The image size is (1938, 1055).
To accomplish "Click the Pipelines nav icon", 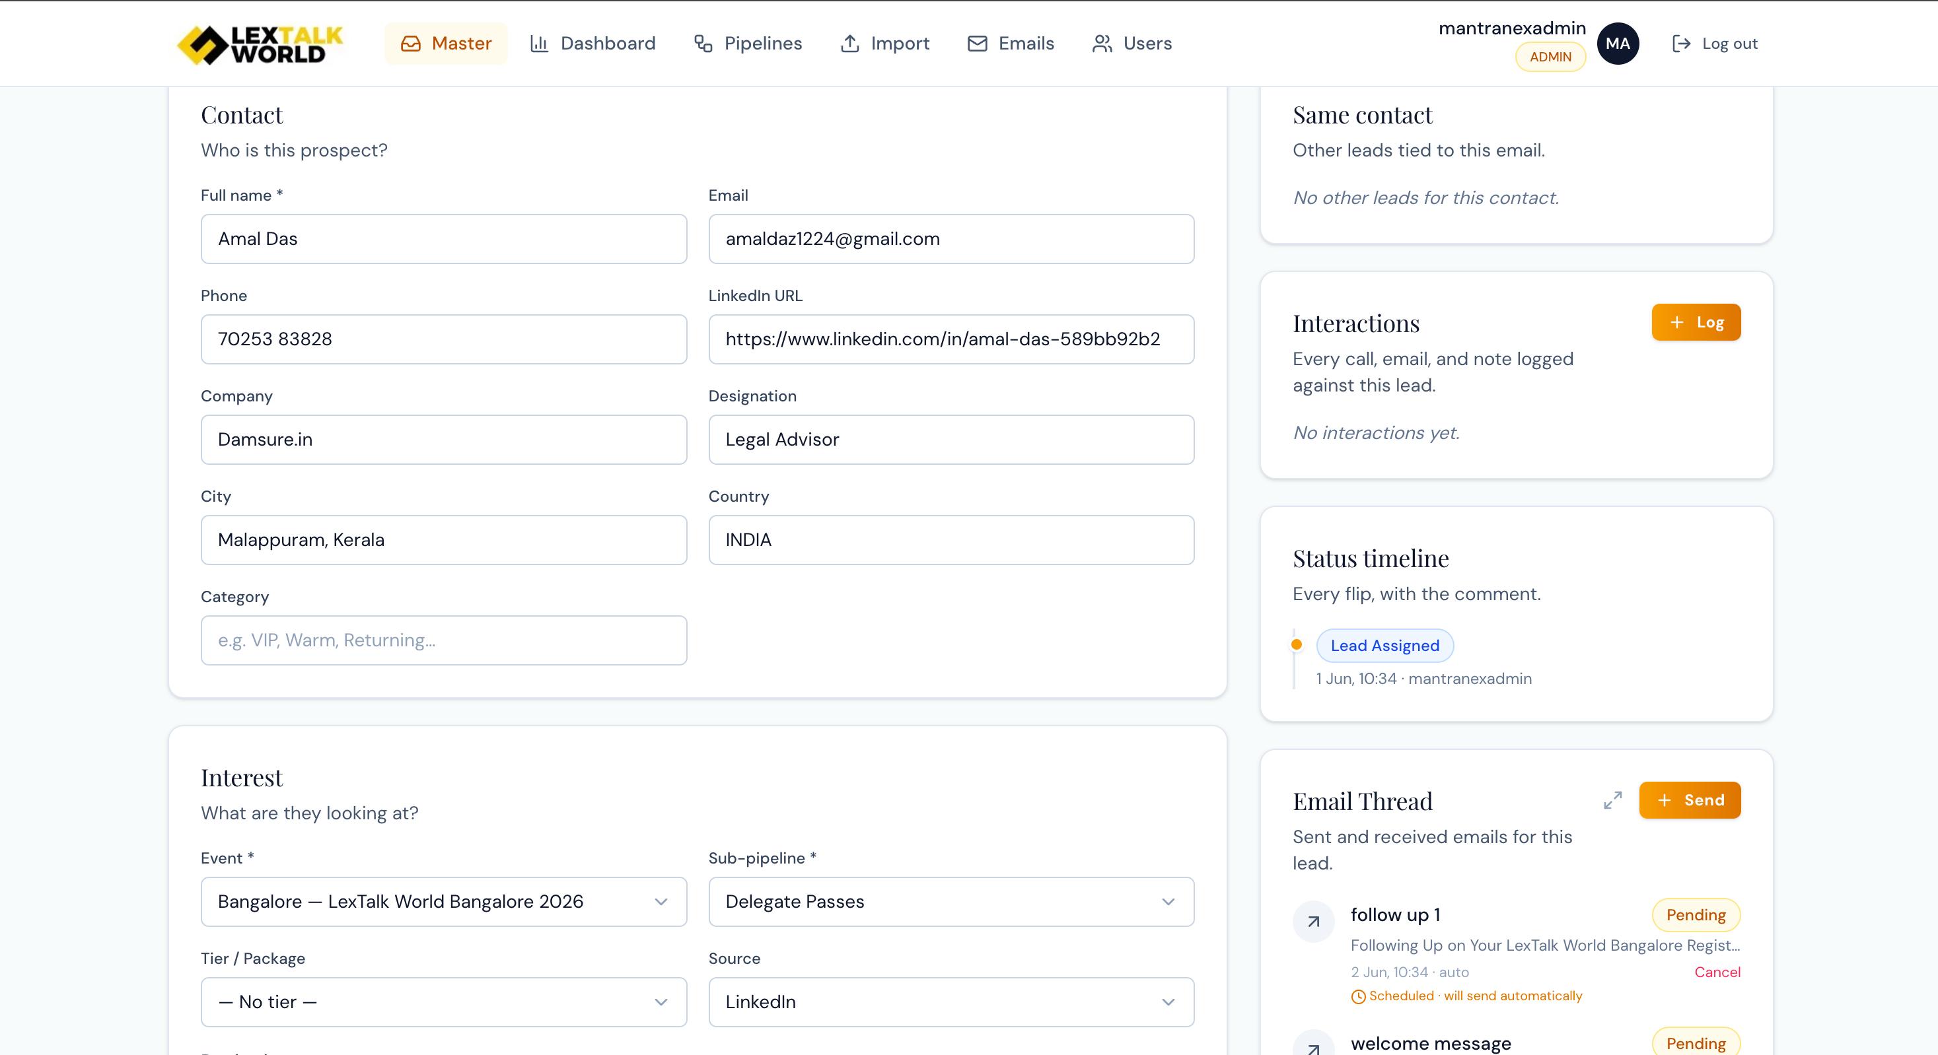I will point(703,44).
